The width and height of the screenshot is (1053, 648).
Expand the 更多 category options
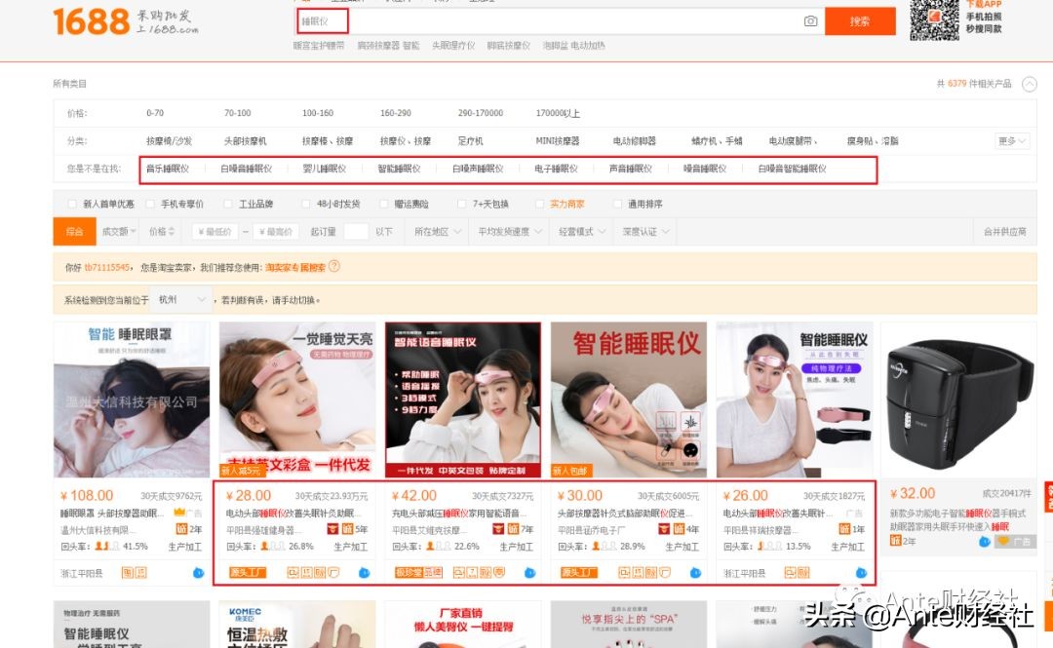(1009, 140)
